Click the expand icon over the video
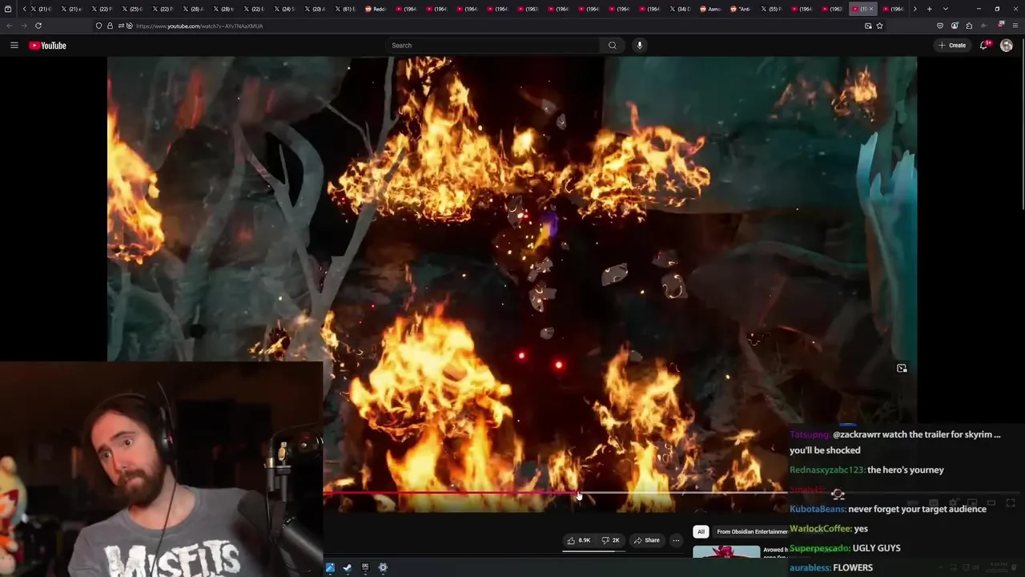This screenshot has width=1025, height=577. coord(902,369)
